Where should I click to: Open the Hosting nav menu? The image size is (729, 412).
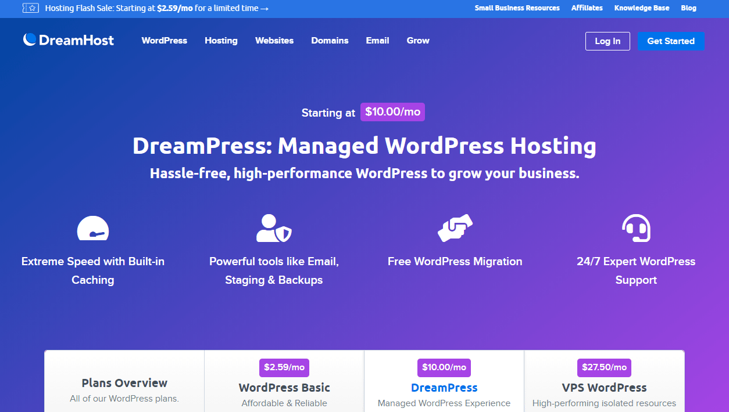[x=221, y=41]
